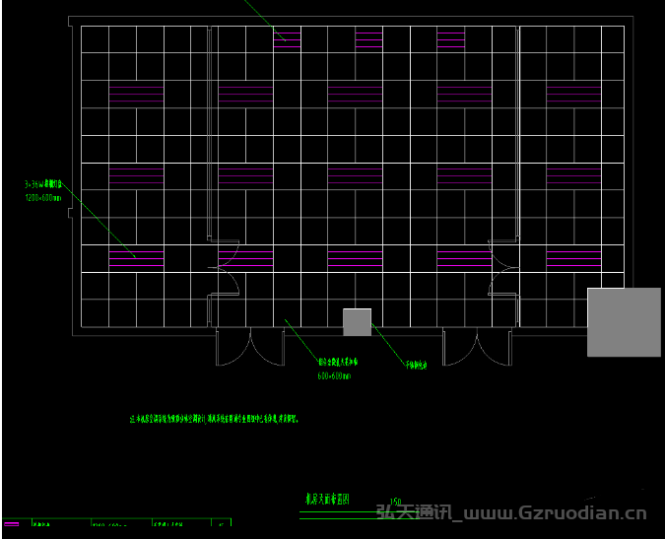The image size is (665, 539).
Task: Pick the magenta legend symbol in the legend table
Action: pyautogui.click(x=12, y=524)
